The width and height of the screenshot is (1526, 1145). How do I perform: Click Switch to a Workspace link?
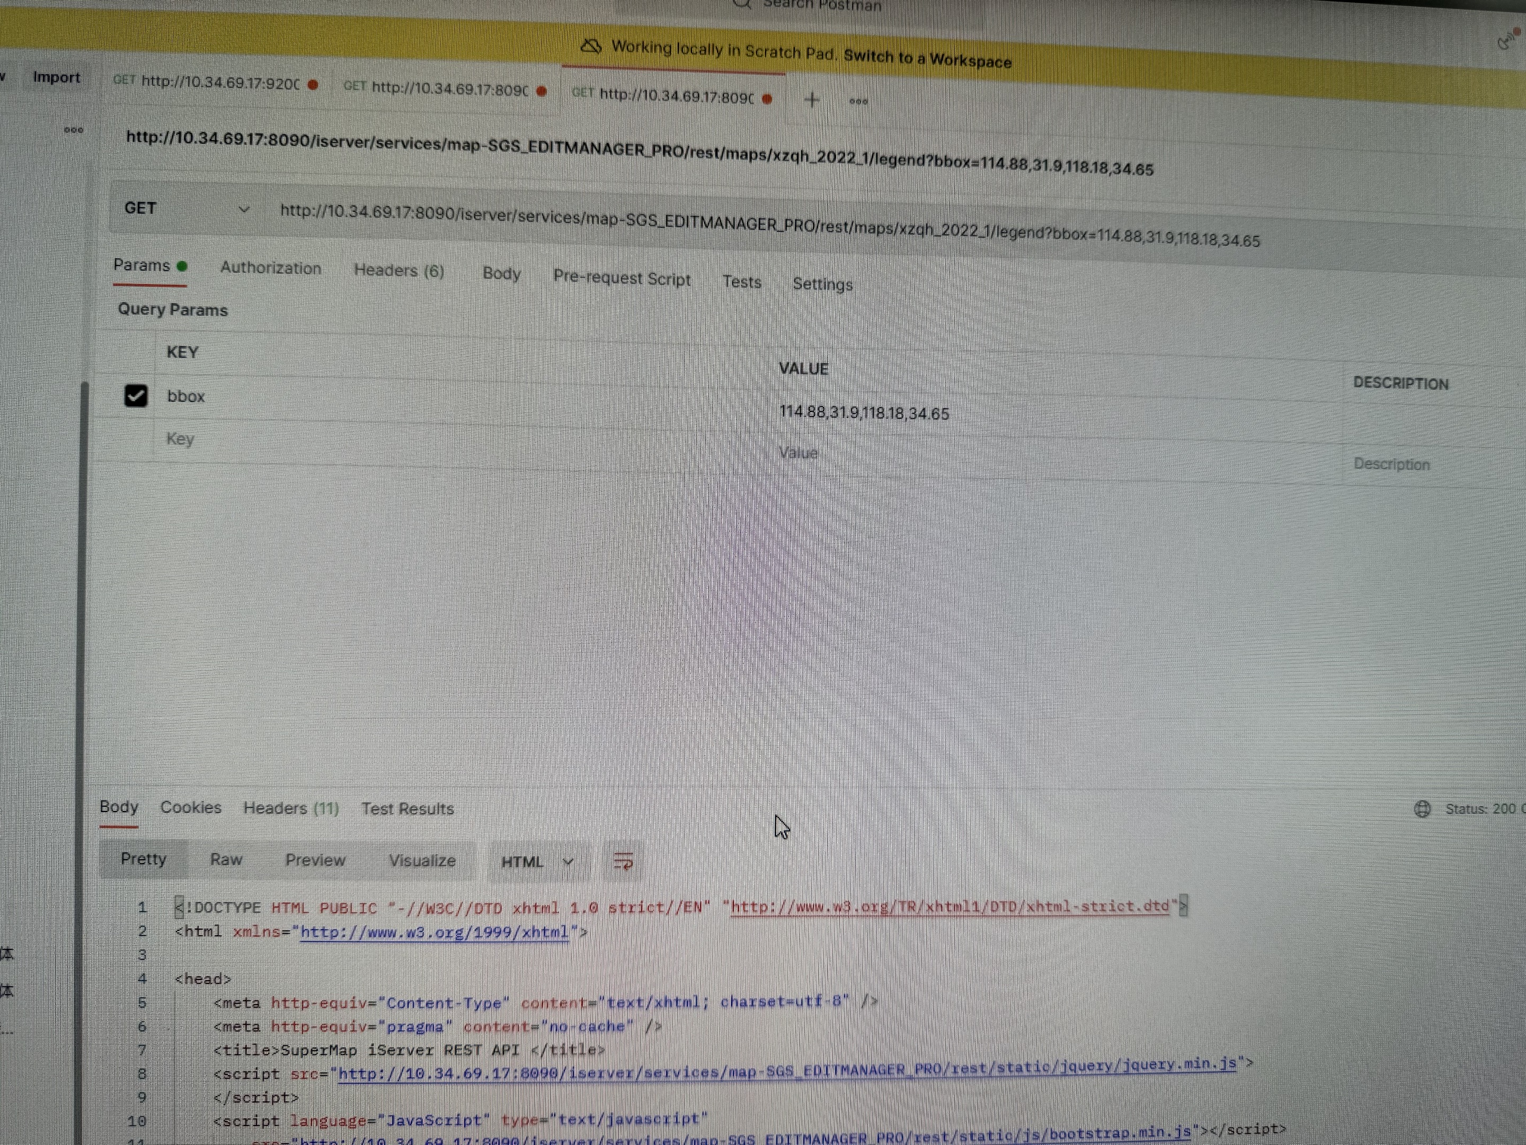click(927, 59)
